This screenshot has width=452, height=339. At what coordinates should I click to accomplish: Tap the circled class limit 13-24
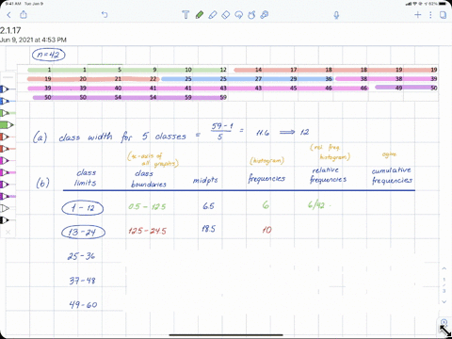coord(83,232)
